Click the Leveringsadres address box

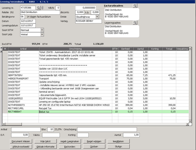click(122, 31)
